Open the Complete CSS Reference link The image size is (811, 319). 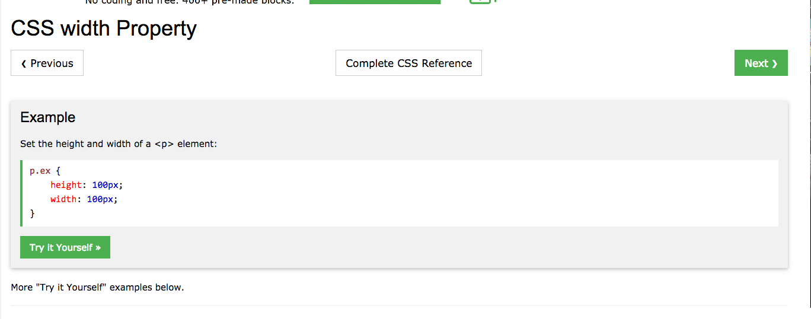pyautogui.click(x=408, y=63)
